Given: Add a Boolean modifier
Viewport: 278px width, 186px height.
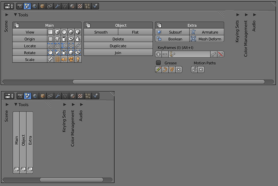Looking at the screenshot, I should coord(172,39).
